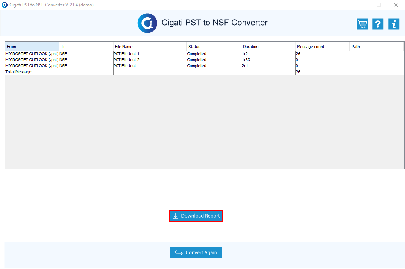Click the Convert Again button
Screen dimensions: 405x269
pyautogui.click(x=196, y=252)
